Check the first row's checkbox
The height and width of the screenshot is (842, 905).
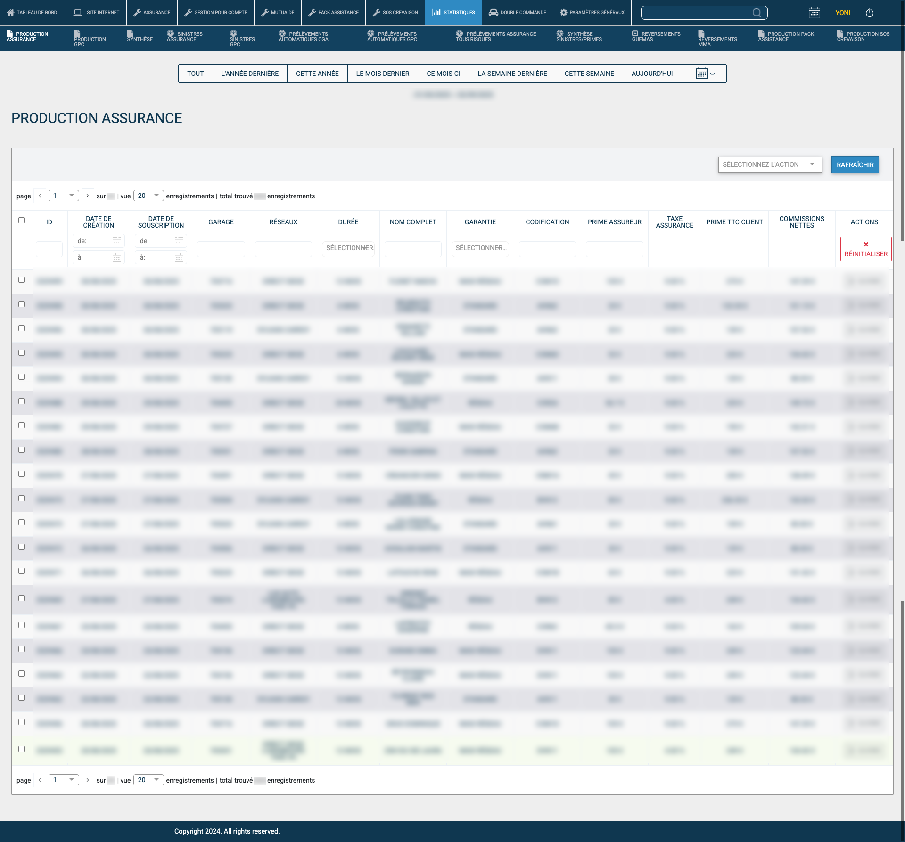21,279
